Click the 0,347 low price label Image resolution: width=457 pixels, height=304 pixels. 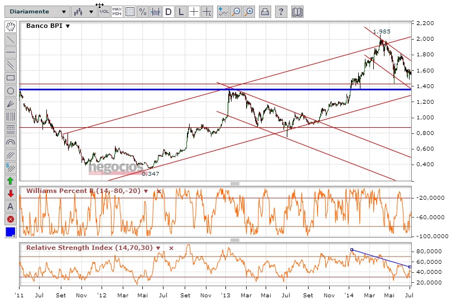(151, 173)
